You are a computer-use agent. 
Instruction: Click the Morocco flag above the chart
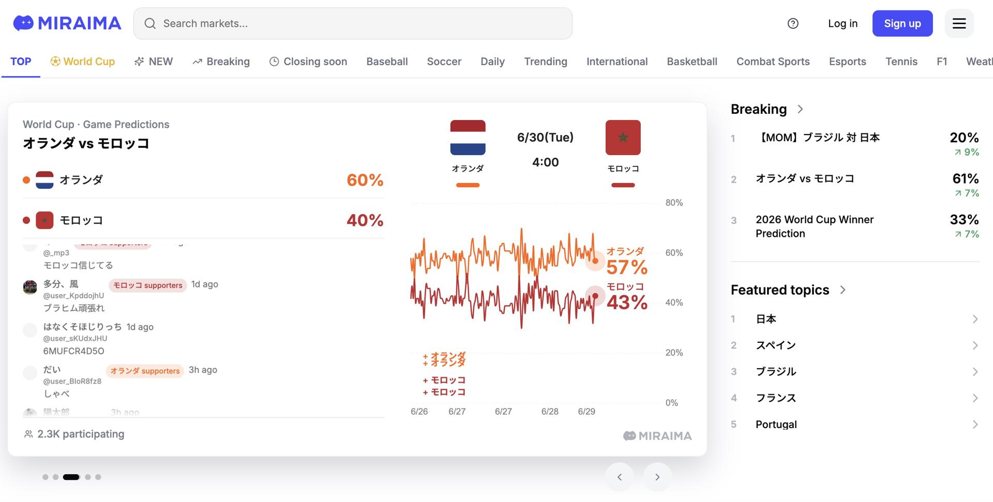coord(623,138)
